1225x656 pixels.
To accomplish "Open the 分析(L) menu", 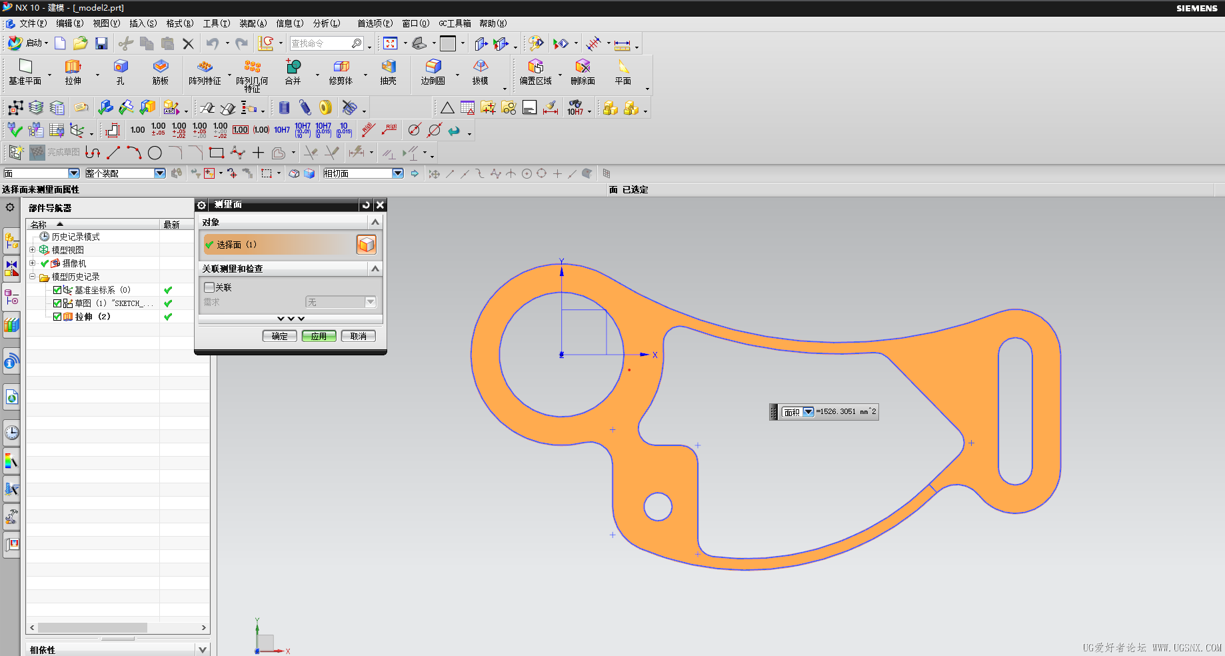I will coord(327,23).
